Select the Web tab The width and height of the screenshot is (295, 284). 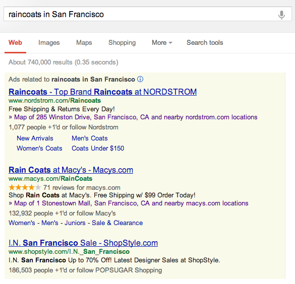15,43
